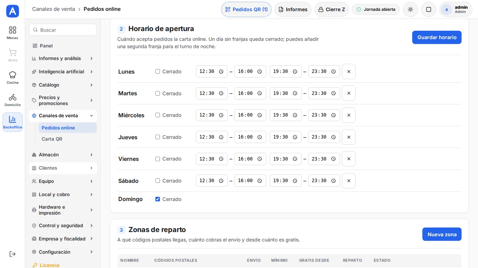Mark Martes as Cerrado
Screen dimensions: 478x268
157,93
